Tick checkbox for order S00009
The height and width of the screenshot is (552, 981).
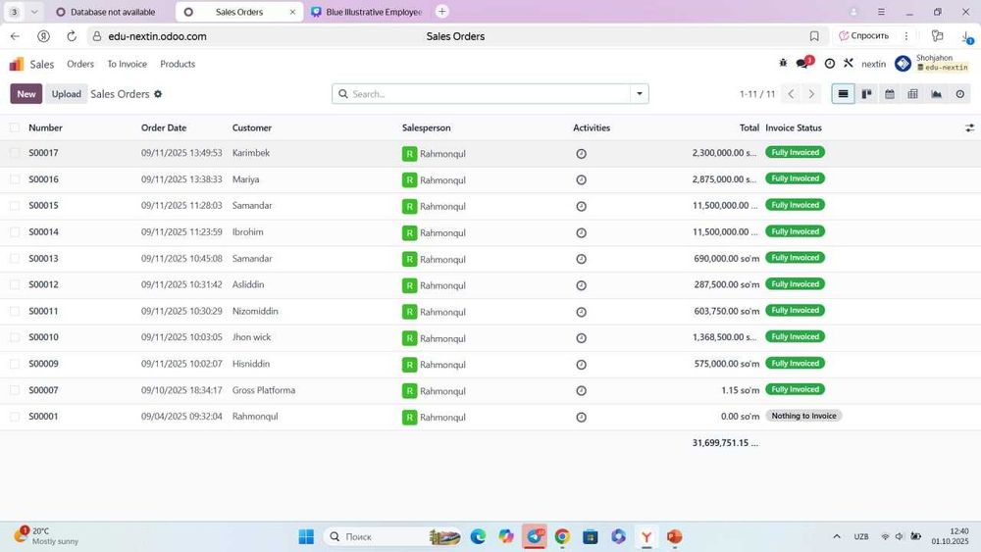pyautogui.click(x=15, y=364)
